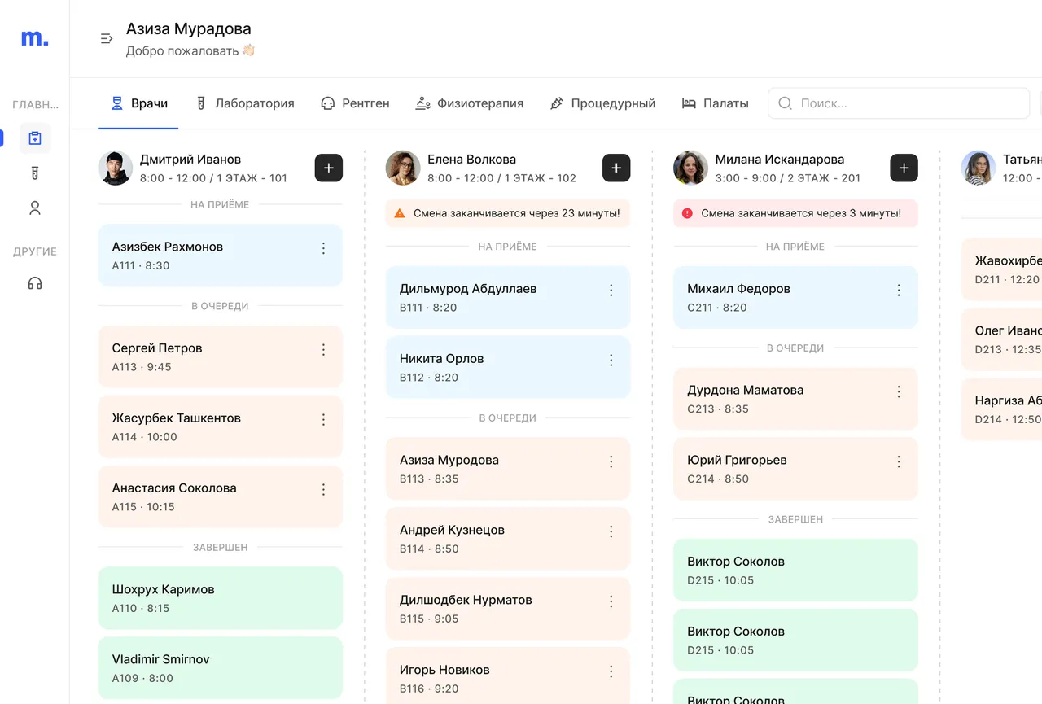Open options menu for Михаил Федоров

[899, 290]
